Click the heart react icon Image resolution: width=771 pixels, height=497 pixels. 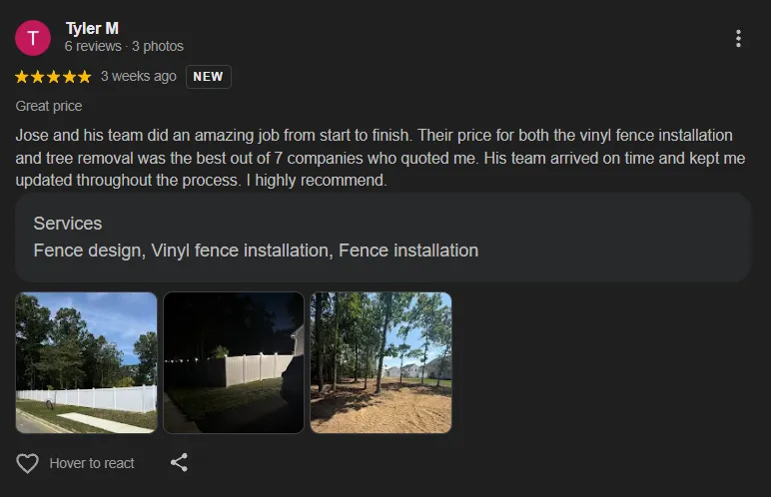tap(28, 463)
